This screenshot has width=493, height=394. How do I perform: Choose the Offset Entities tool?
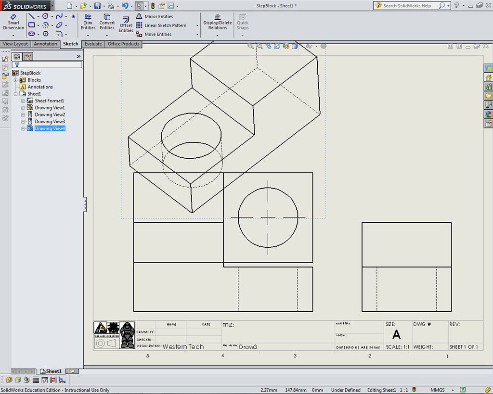click(126, 24)
